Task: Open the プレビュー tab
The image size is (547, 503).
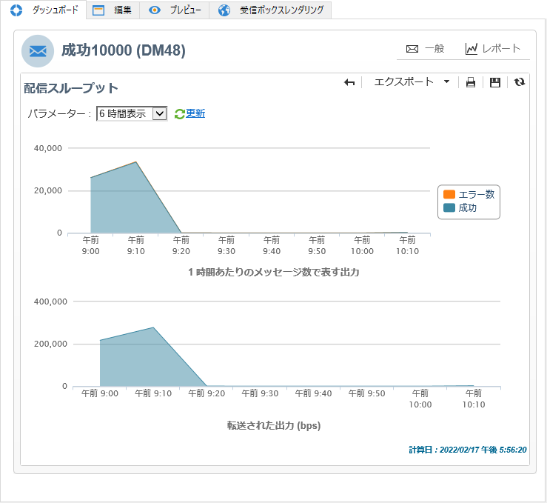Action: pyautogui.click(x=175, y=10)
